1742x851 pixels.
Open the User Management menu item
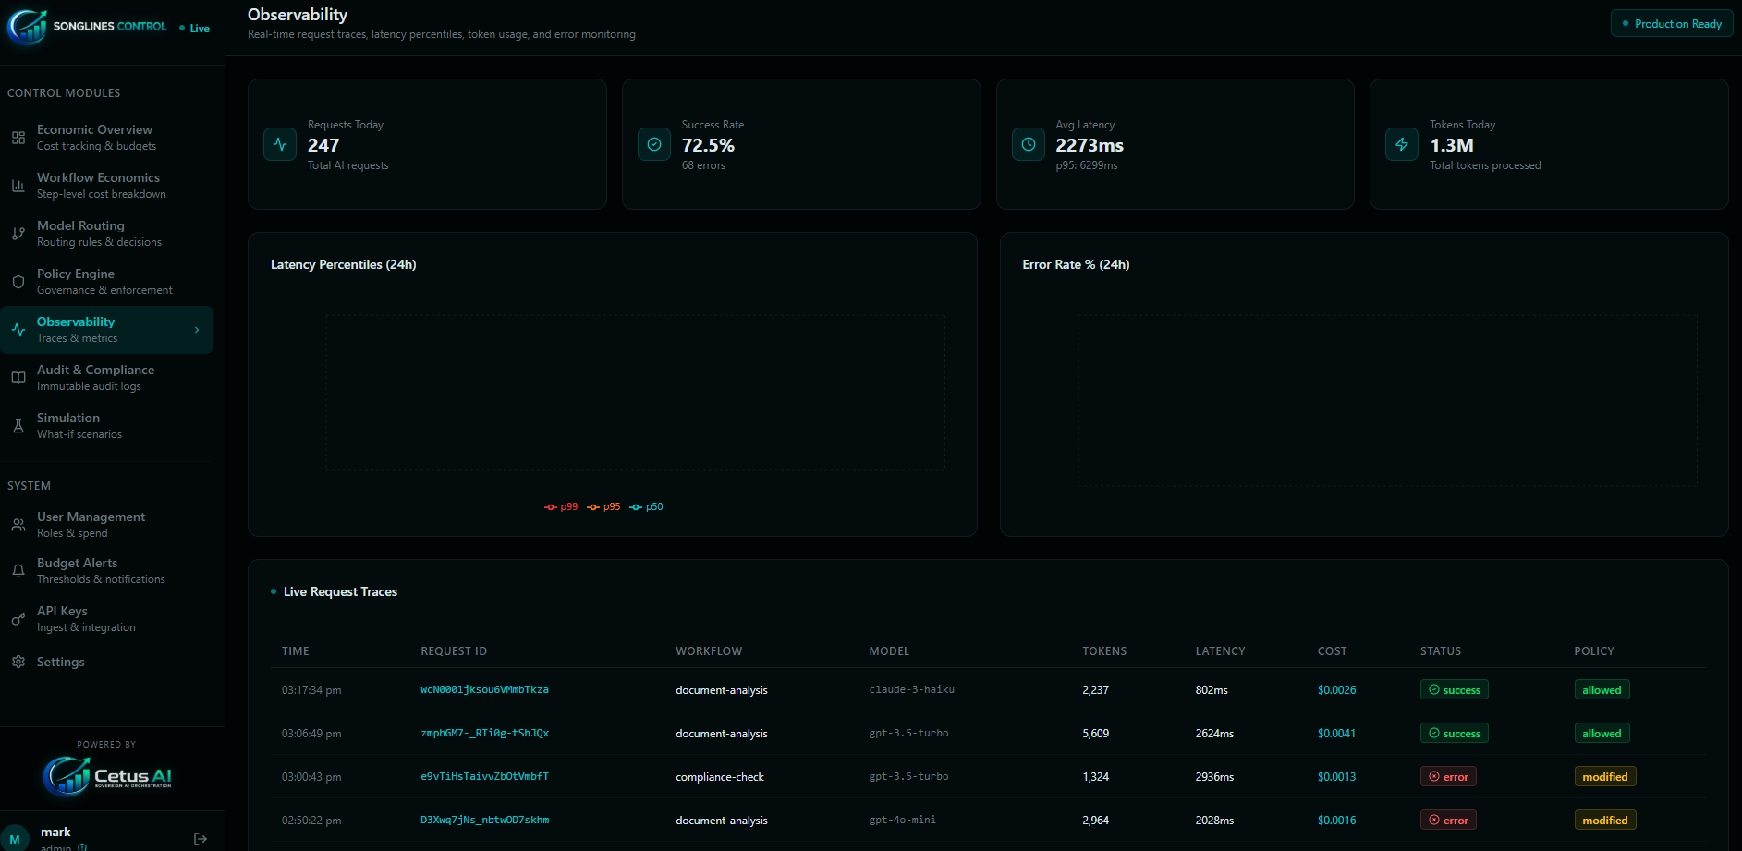tap(91, 524)
